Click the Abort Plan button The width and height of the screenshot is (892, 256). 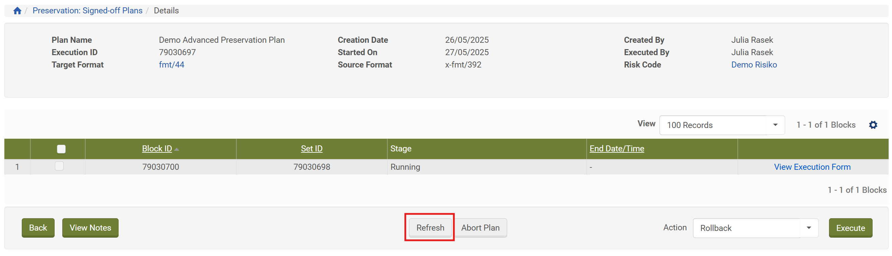click(x=480, y=228)
